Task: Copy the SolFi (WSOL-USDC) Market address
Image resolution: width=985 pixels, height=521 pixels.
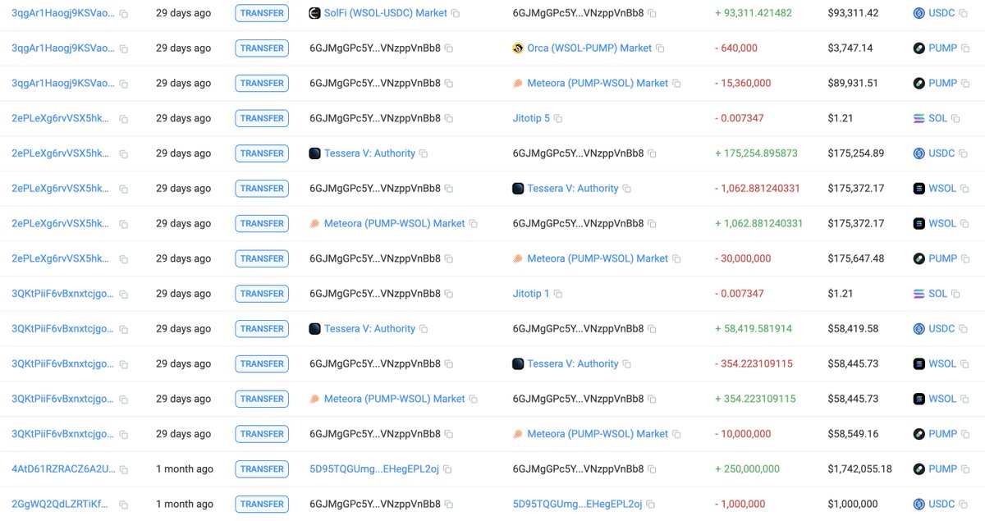Action: (456, 13)
